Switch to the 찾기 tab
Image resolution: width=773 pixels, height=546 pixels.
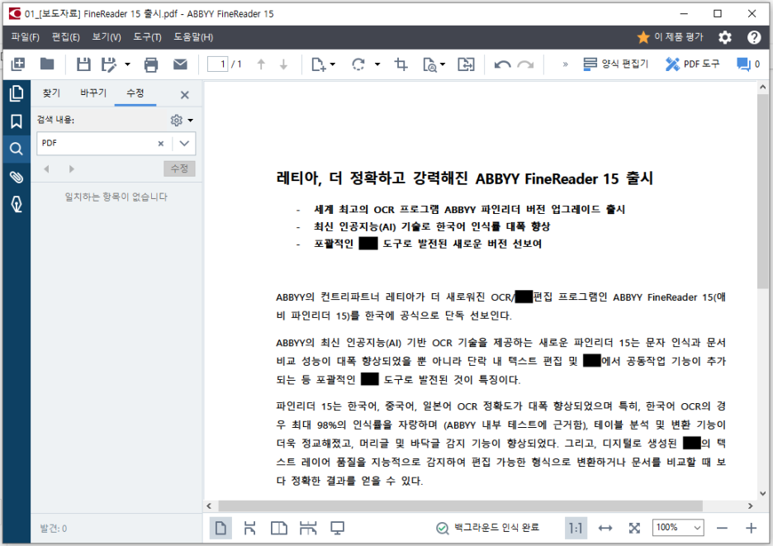51,93
